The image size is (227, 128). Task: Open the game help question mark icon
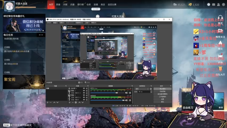[x=209, y=5]
